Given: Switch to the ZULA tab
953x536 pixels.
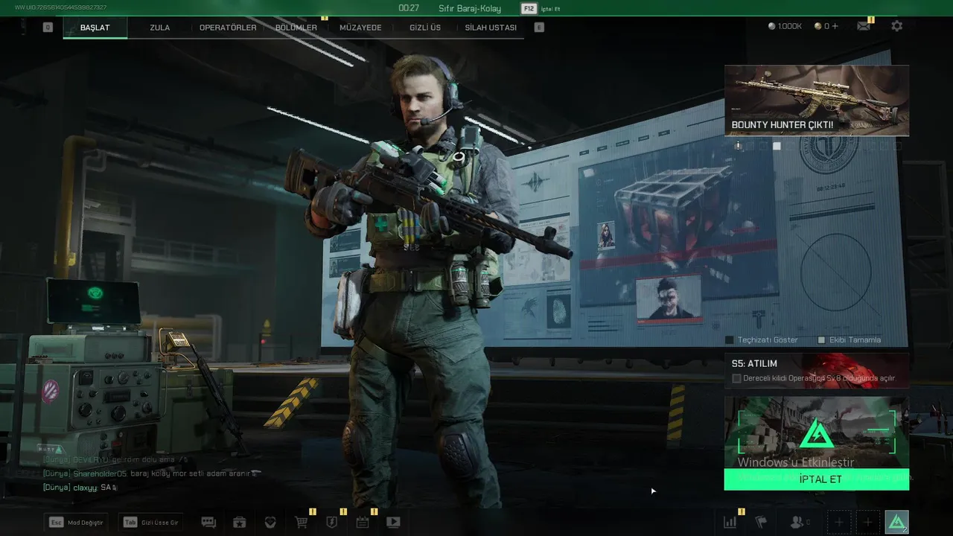Looking at the screenshot, I should point(160,28).
